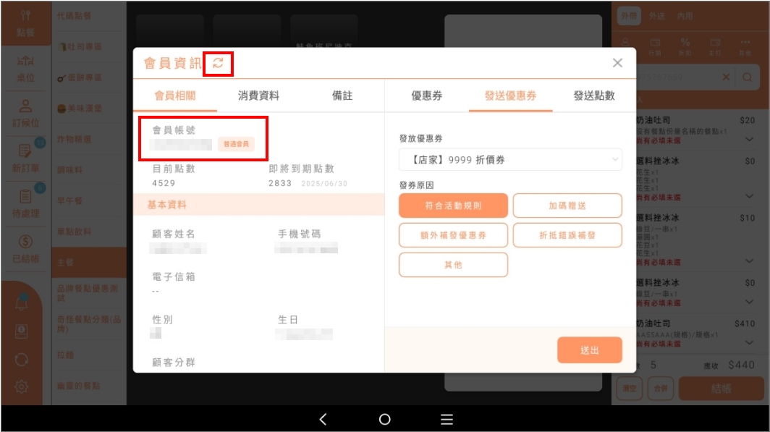Open the settings gear in sidebar
Image resolution: width=770 pixels, height=432 pixels.
(x=22, y=387)
